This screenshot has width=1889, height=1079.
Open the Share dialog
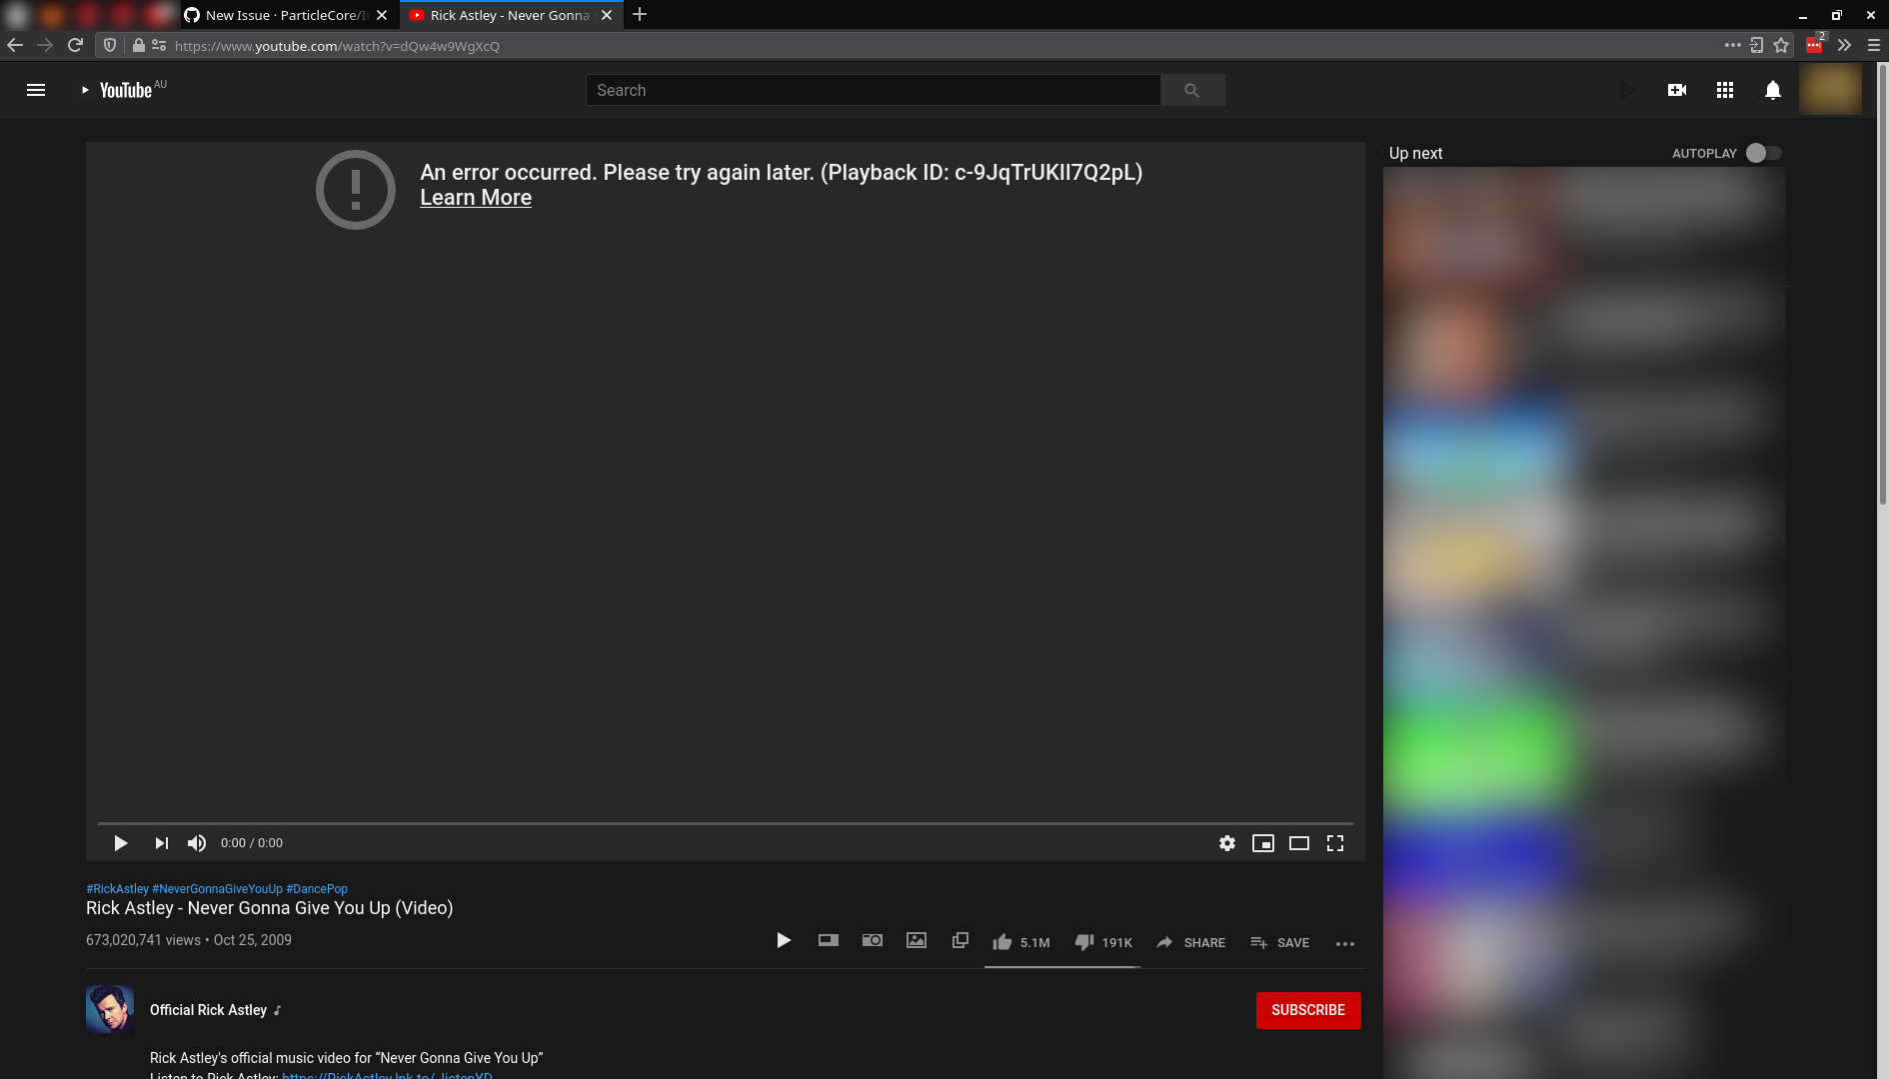pos(1190,942)
